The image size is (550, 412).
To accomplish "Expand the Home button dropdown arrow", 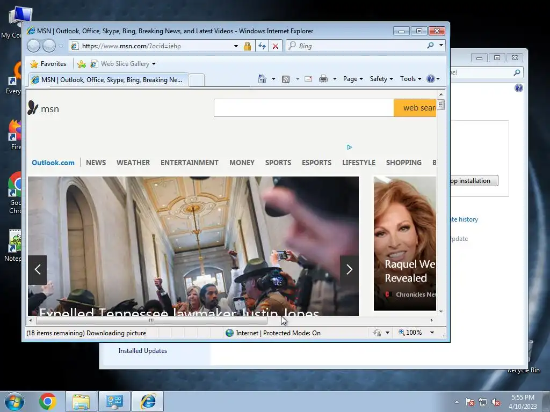I will (273, 79).
